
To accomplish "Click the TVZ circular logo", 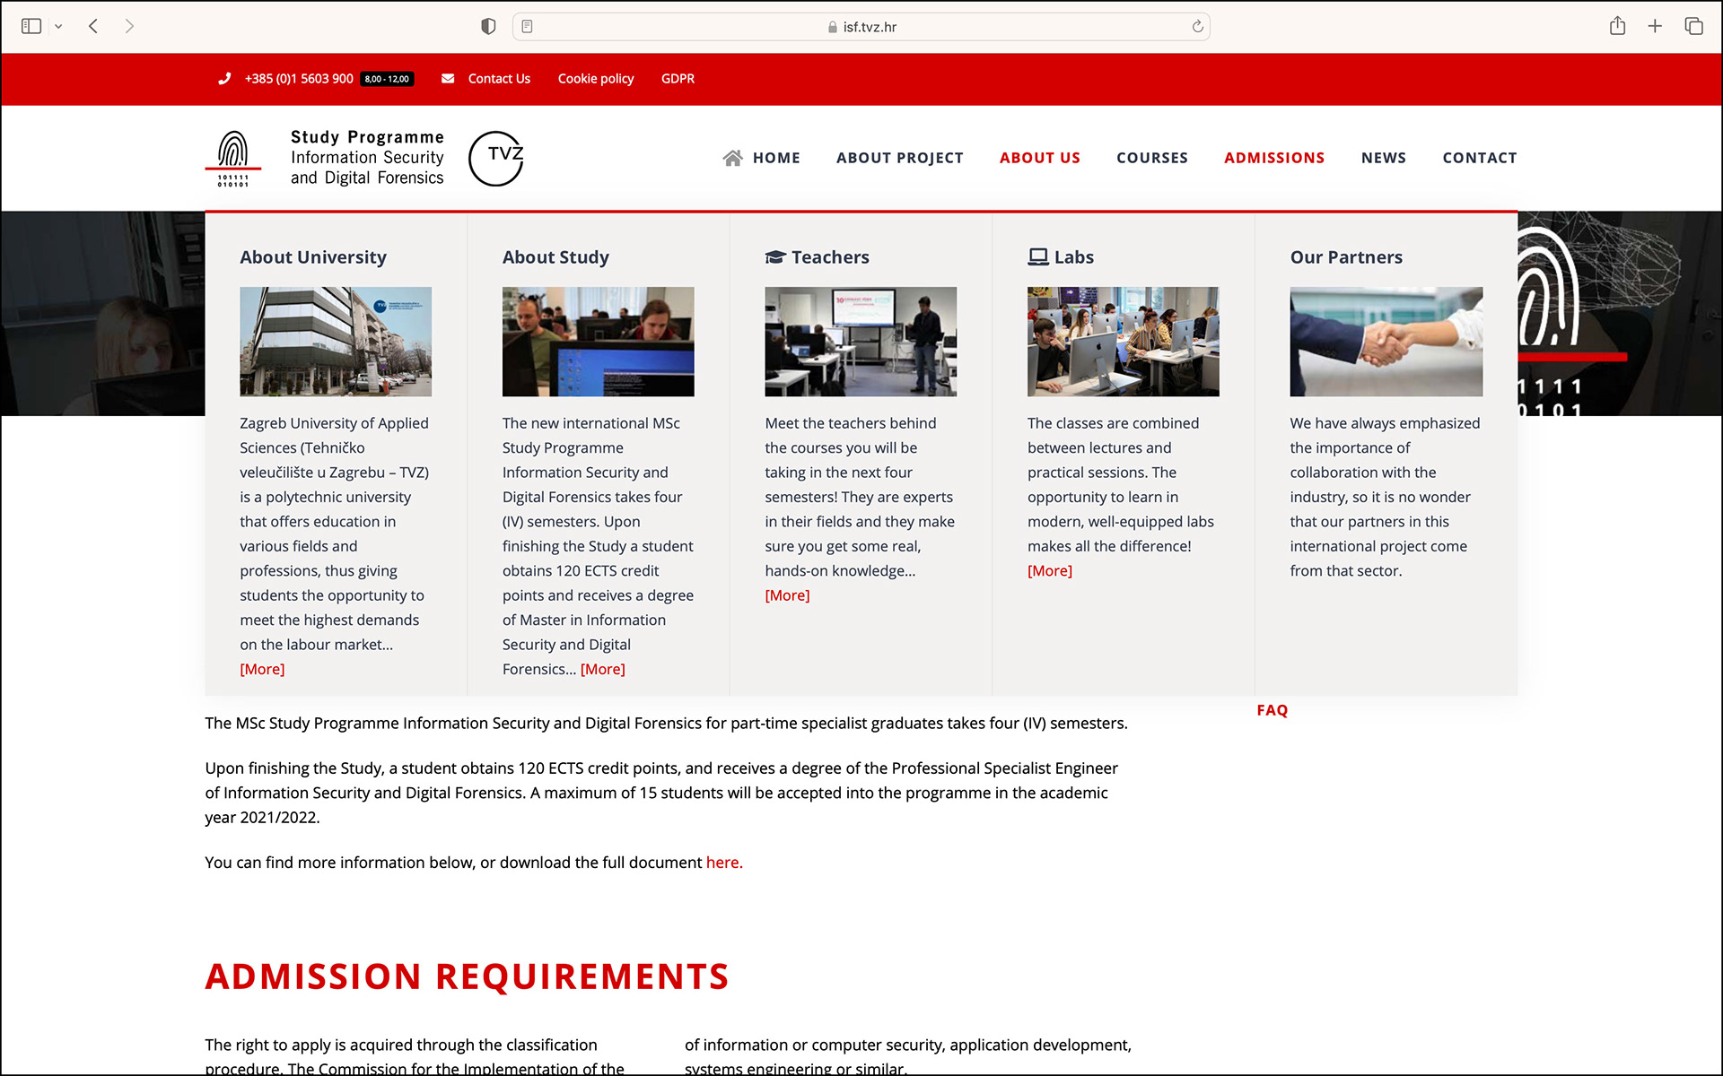I will click(495, 158).
